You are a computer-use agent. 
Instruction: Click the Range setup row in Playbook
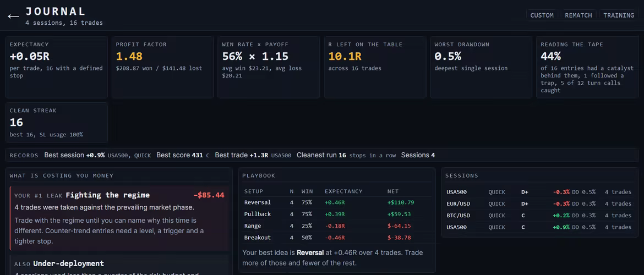[x=336, y=226]
